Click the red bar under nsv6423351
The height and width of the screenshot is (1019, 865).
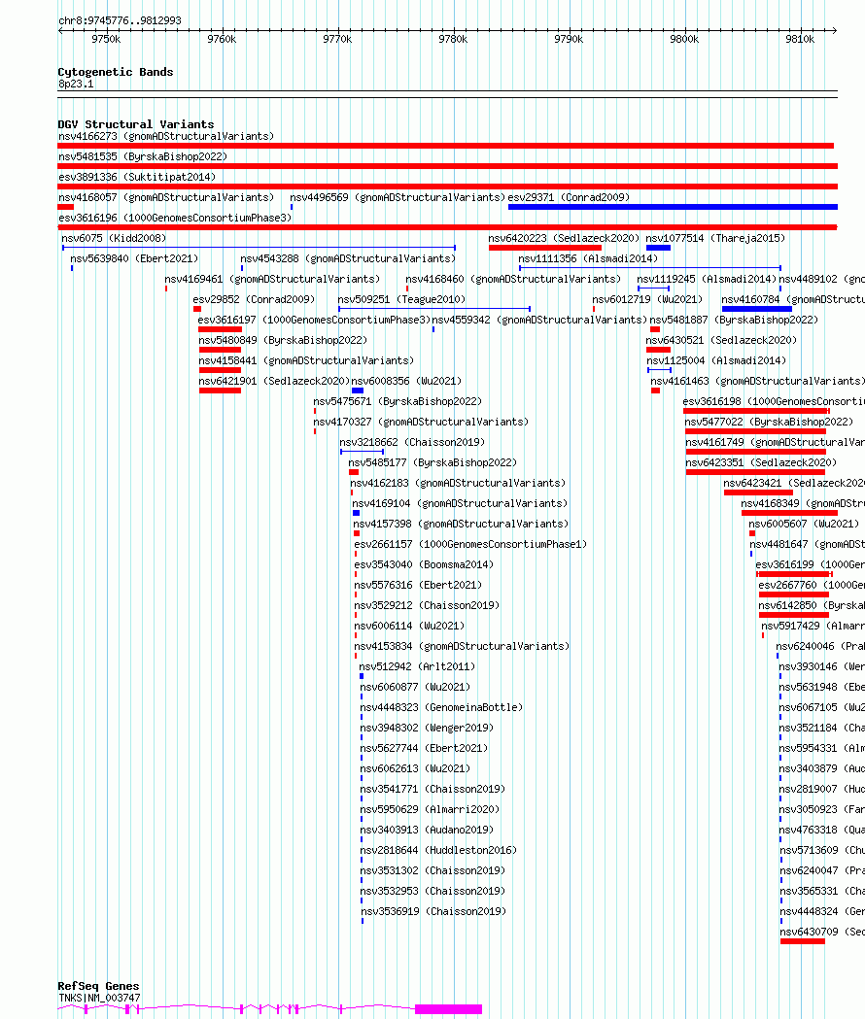point(756,472)
